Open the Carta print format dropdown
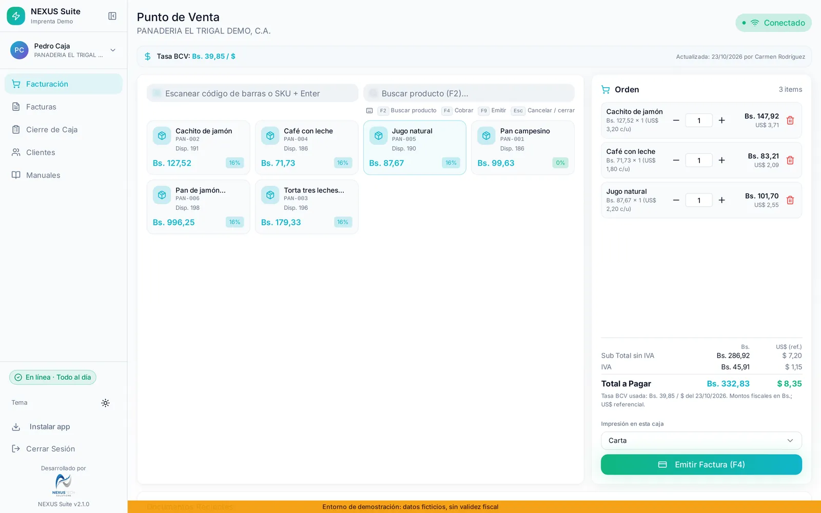Viewport: 821px width, 513px height. [x=701, y=441]
